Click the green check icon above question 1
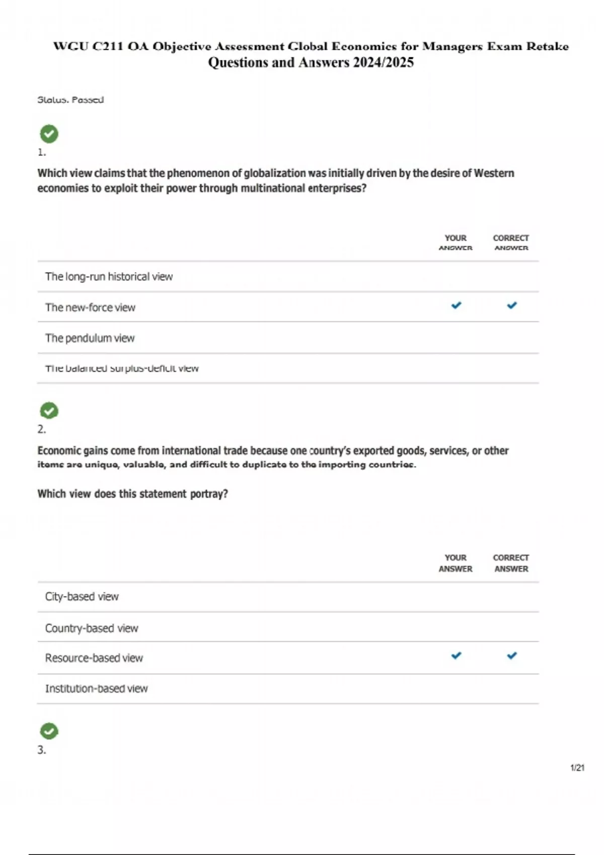 49,134
